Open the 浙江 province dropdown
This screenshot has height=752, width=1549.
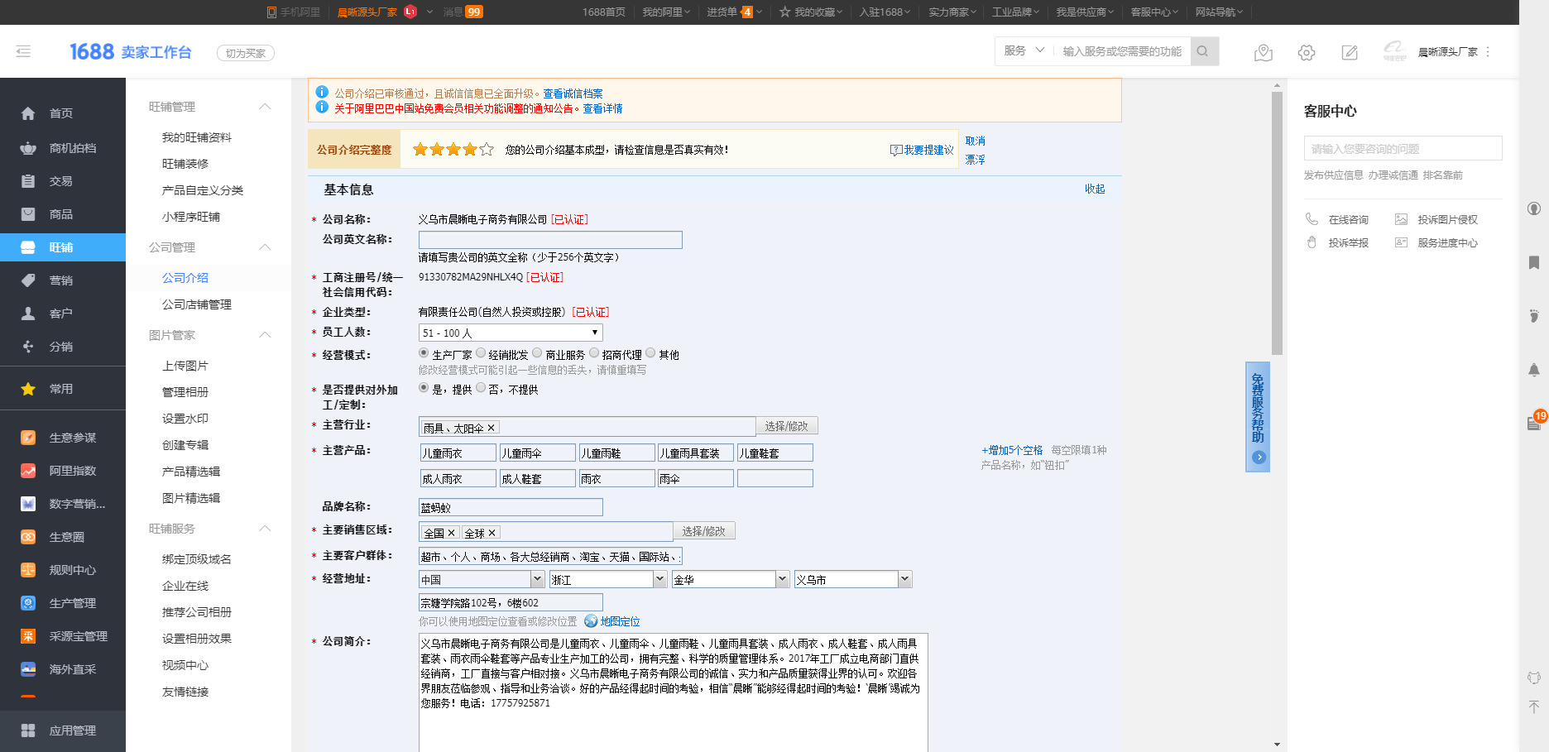point(608,579)
